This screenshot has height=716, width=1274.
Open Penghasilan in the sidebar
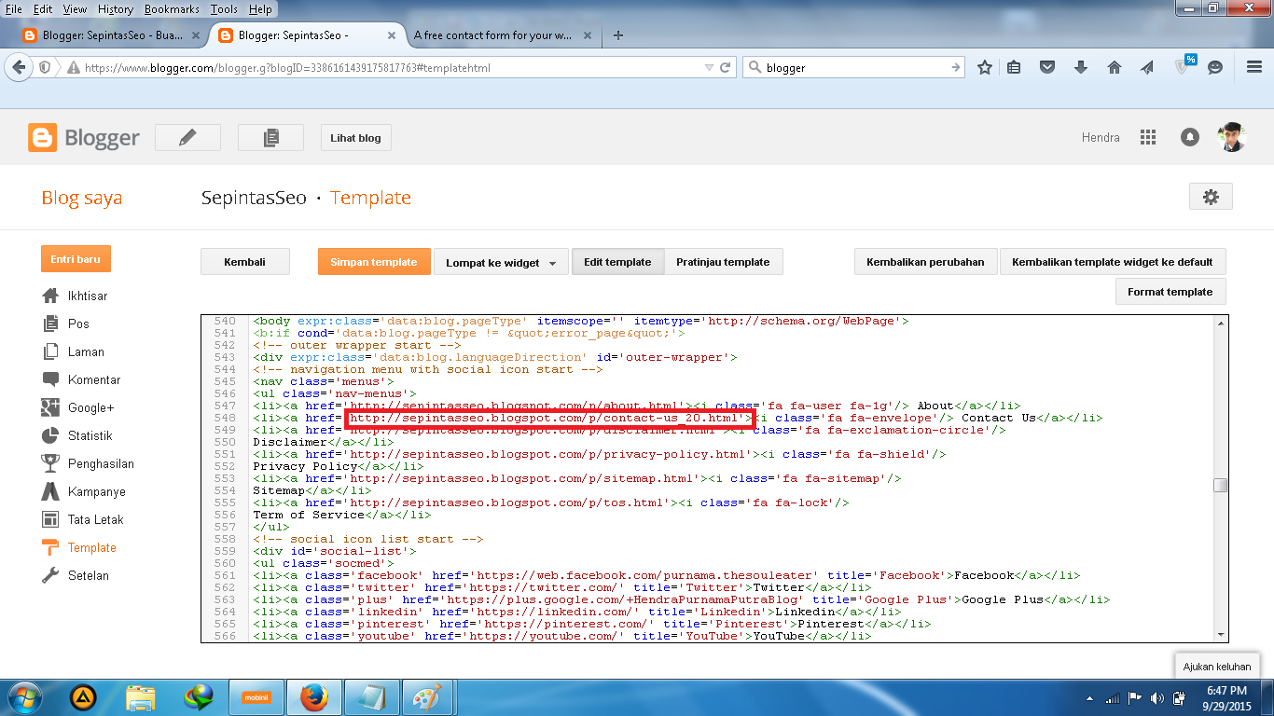click(89, 463)
